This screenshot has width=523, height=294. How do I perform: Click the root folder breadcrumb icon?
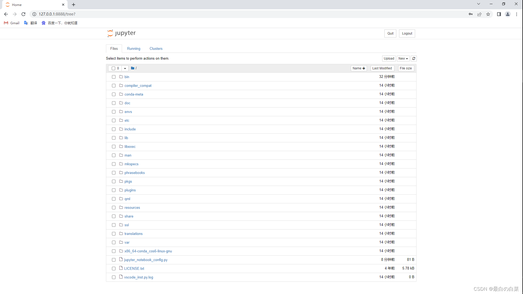coord(133,68)
